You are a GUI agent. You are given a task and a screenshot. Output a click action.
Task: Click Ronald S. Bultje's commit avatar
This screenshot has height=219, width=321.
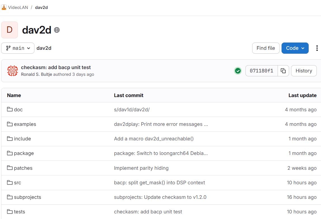13,70
